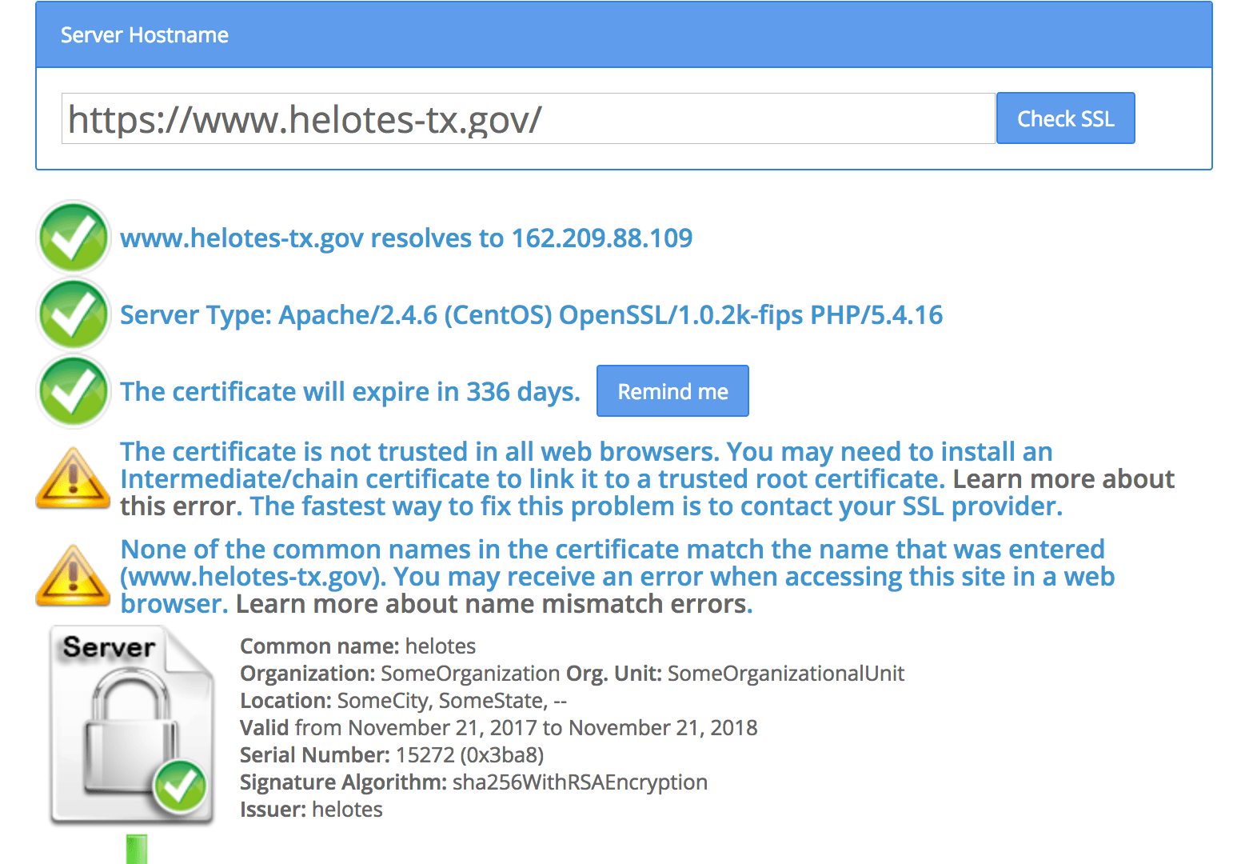Click 'Serial Number: 15272 (0x3ba8)' line

point(392,755)
